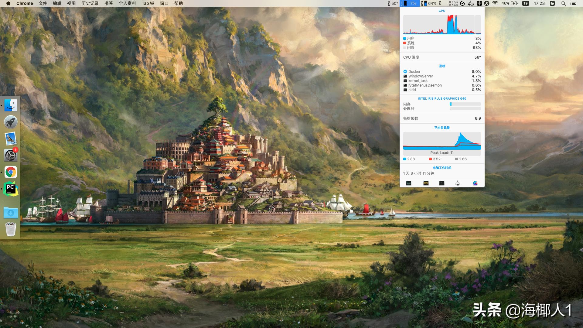Open the 历史记录 menu
This screenshot has height=328, width=583.
coord(90,3)
